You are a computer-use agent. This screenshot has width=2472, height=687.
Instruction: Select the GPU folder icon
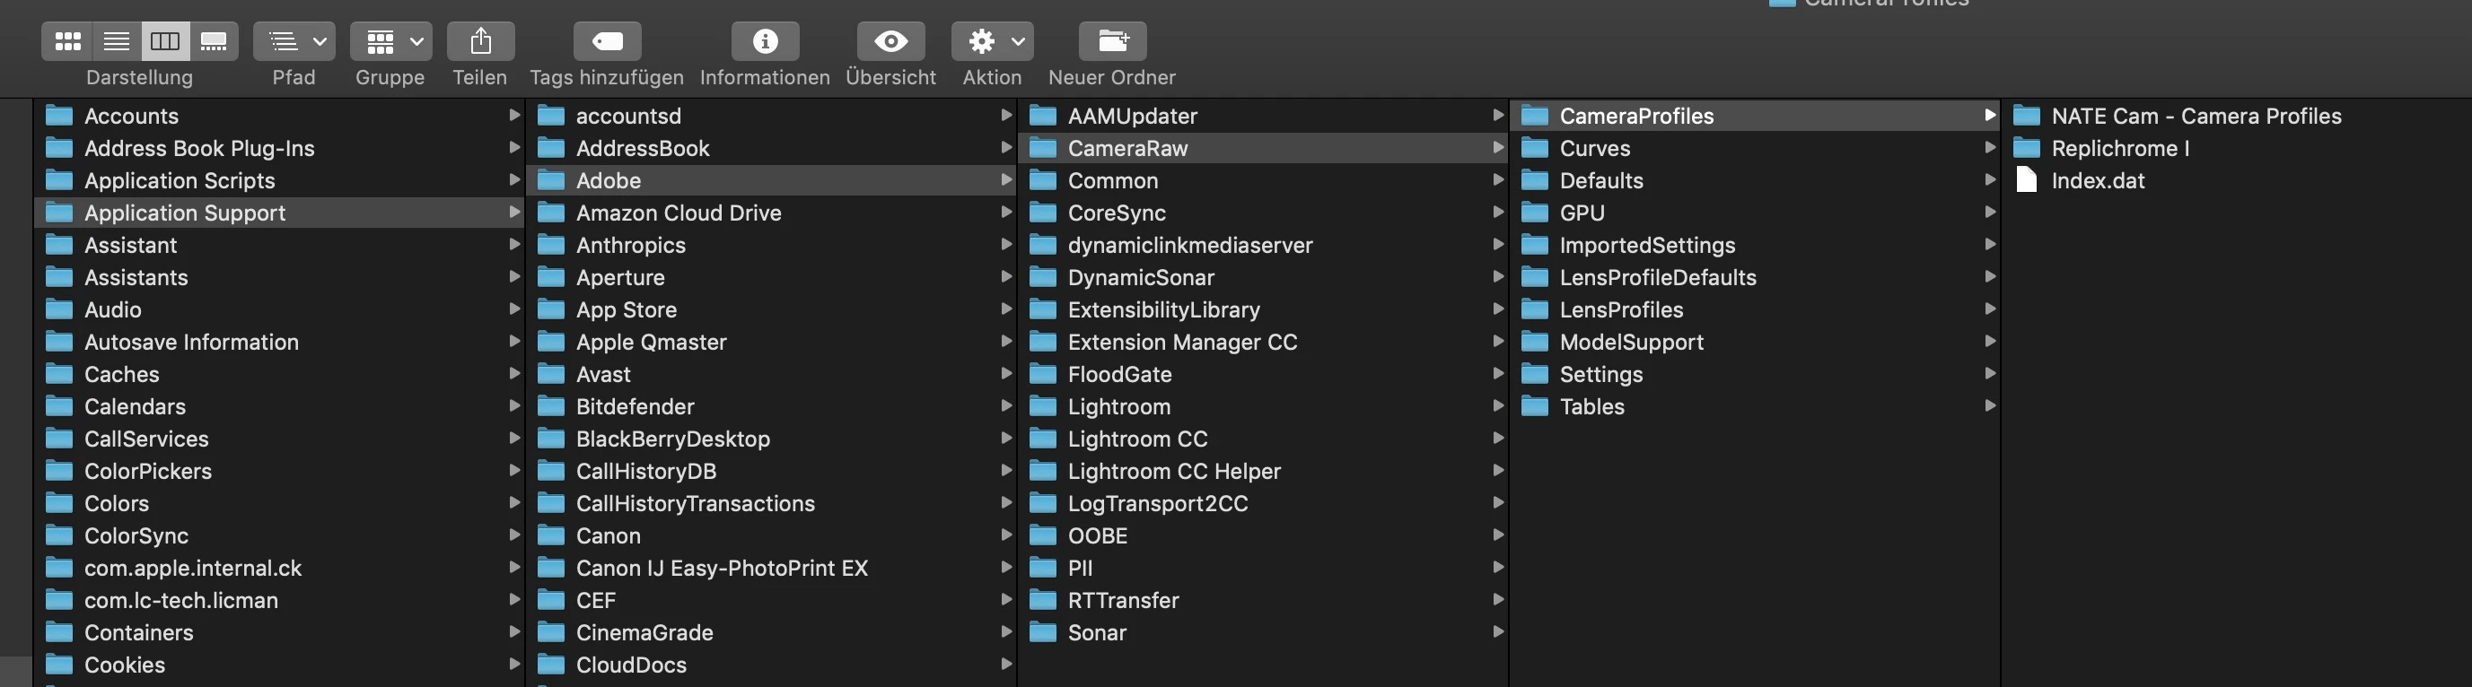click(1536, 213)
